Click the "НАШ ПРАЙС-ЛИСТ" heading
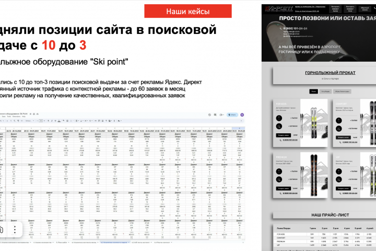The height and width of the screenshot is (251, 376). pos(330,215)
